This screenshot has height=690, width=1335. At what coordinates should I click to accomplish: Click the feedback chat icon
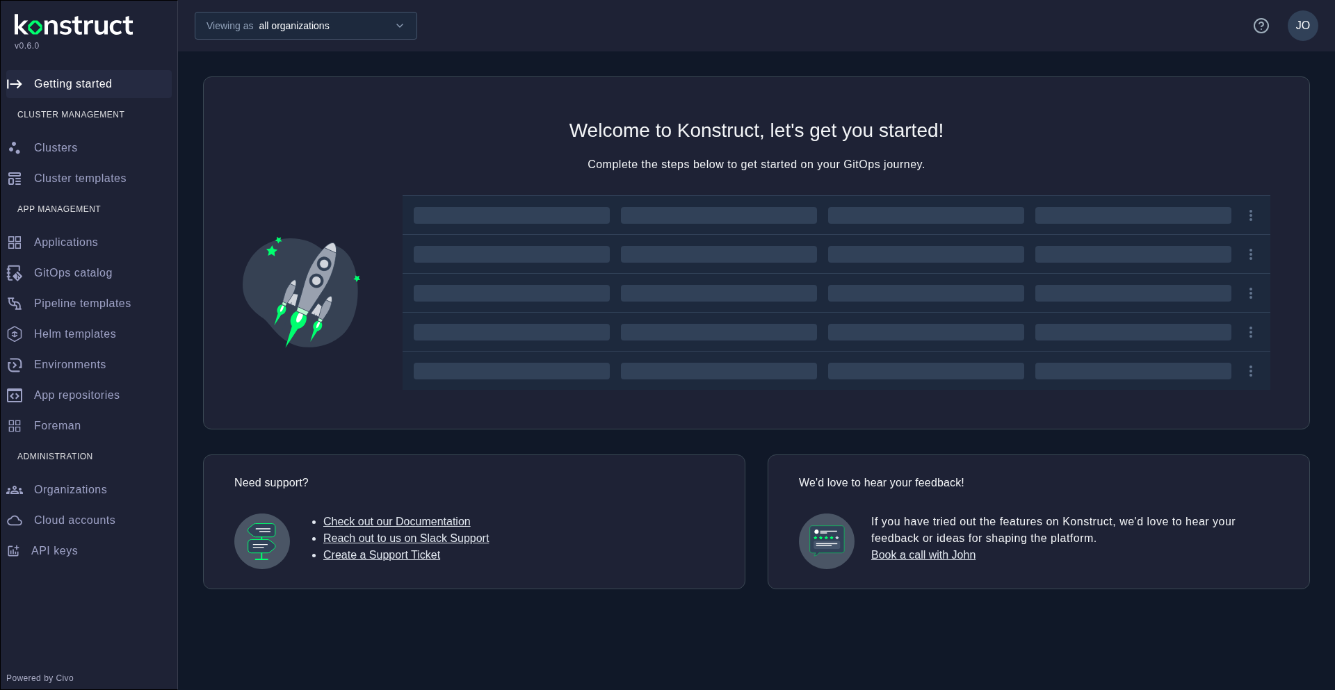click(827, 541)
